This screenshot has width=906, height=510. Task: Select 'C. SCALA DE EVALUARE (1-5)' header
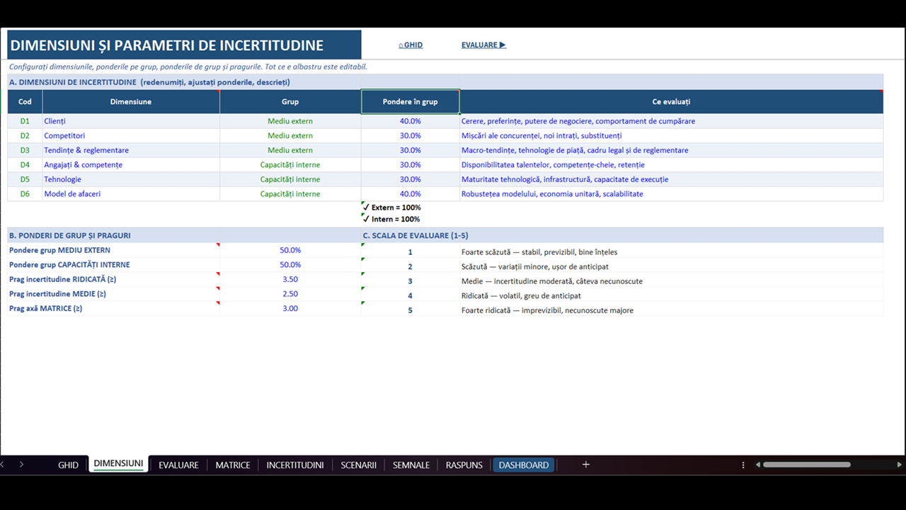(622, 235)
